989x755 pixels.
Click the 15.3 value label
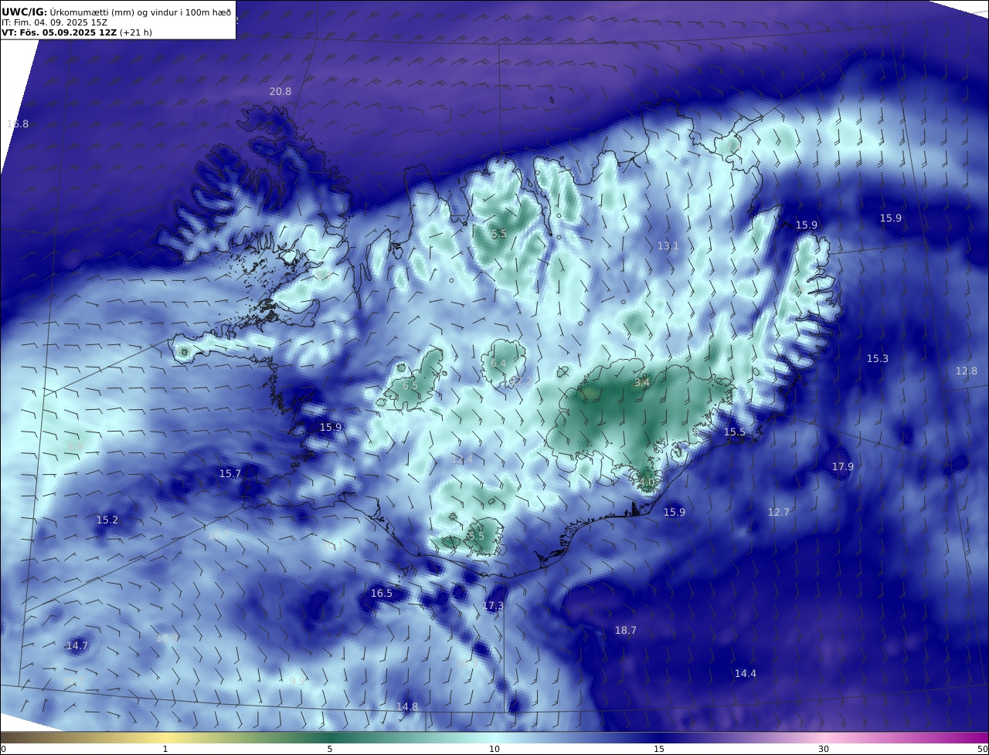878,358
